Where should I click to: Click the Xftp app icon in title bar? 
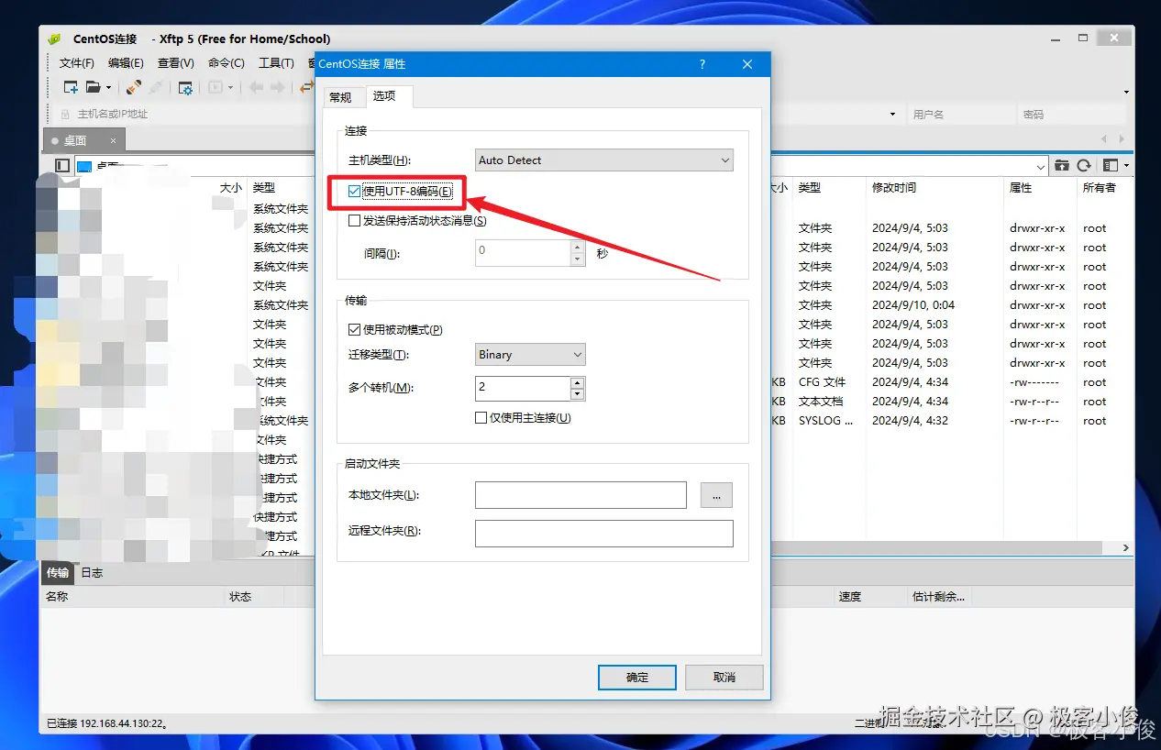point(55,39)
